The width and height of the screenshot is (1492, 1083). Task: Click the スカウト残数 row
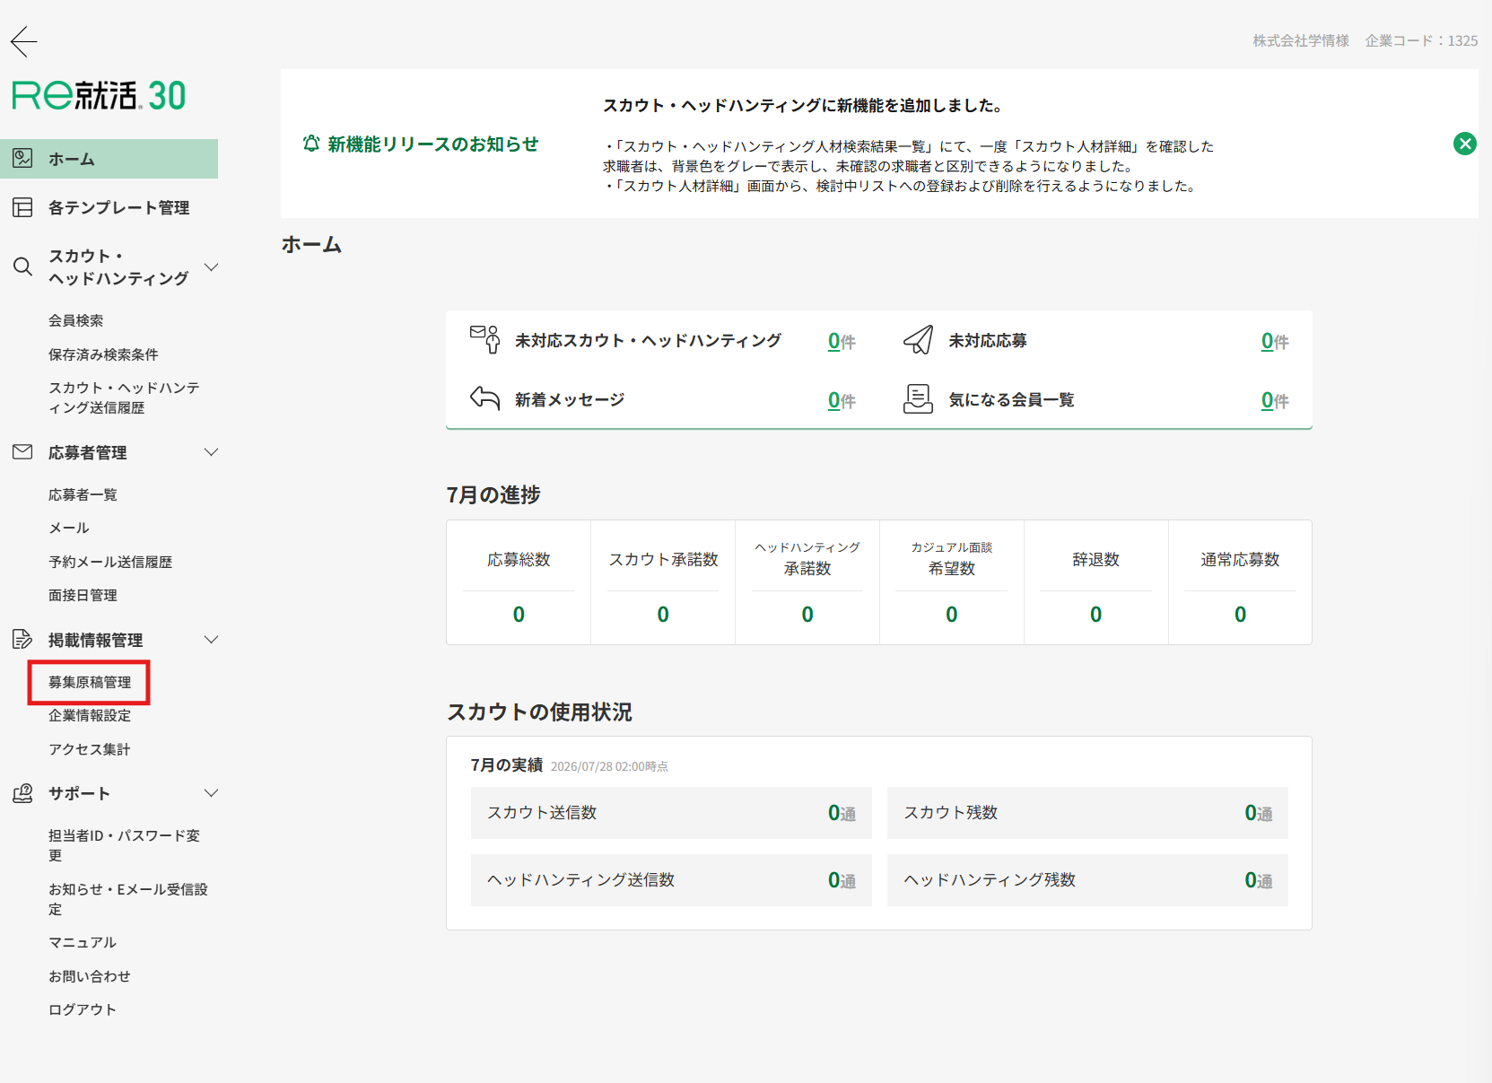coord(1087,813)
